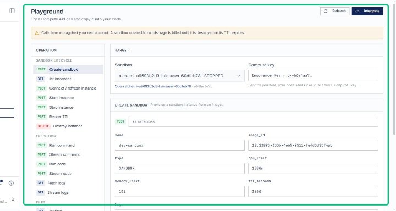Click the POST badge beside /instances
The width and height of the screenshot is (396, 211).
[120, 121]
